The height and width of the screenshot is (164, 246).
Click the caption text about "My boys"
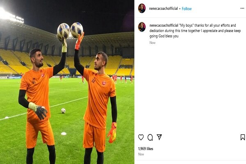[x=195, y=31]
